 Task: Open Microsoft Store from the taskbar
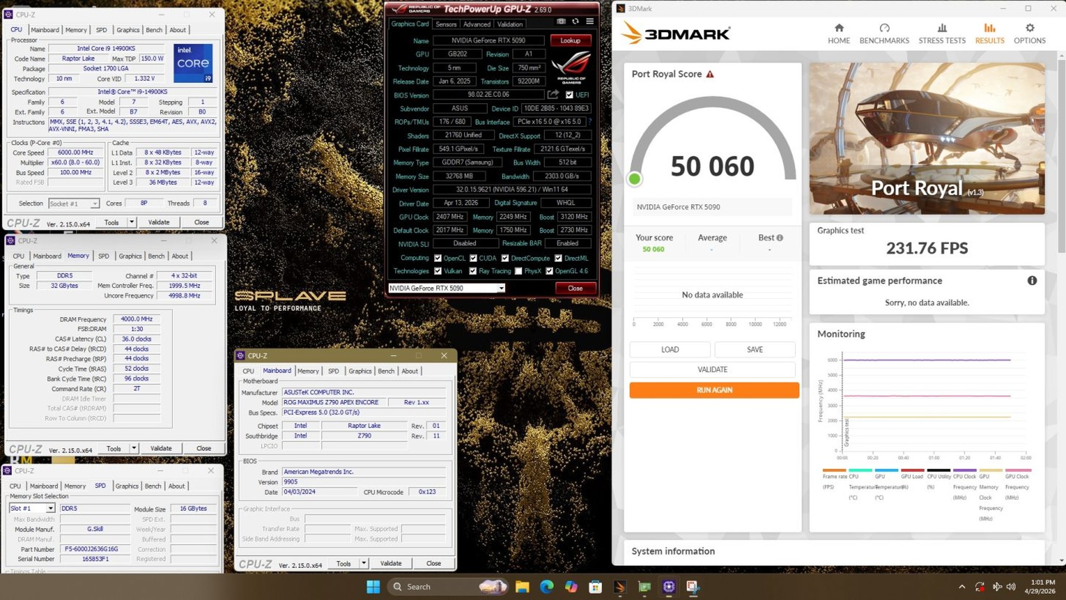point(595,587)
